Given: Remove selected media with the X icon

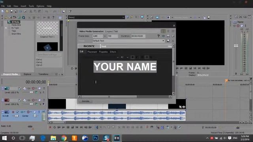Looking at the screenshot, I should 29,17.
